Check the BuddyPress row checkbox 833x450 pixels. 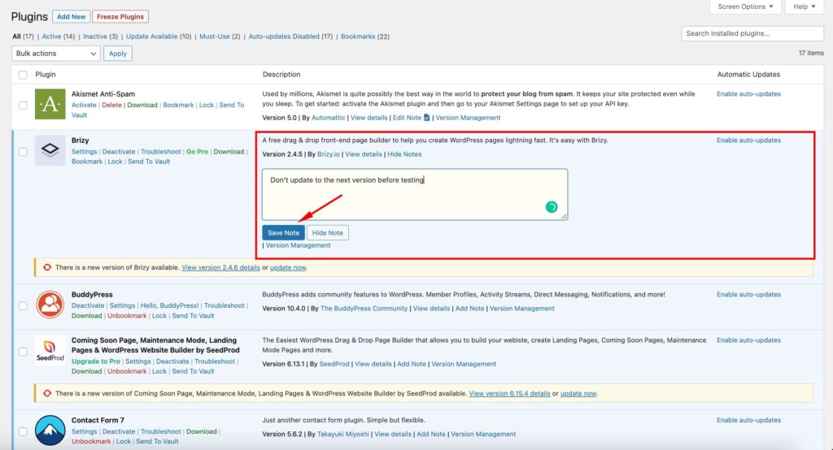tap(23, 305)
